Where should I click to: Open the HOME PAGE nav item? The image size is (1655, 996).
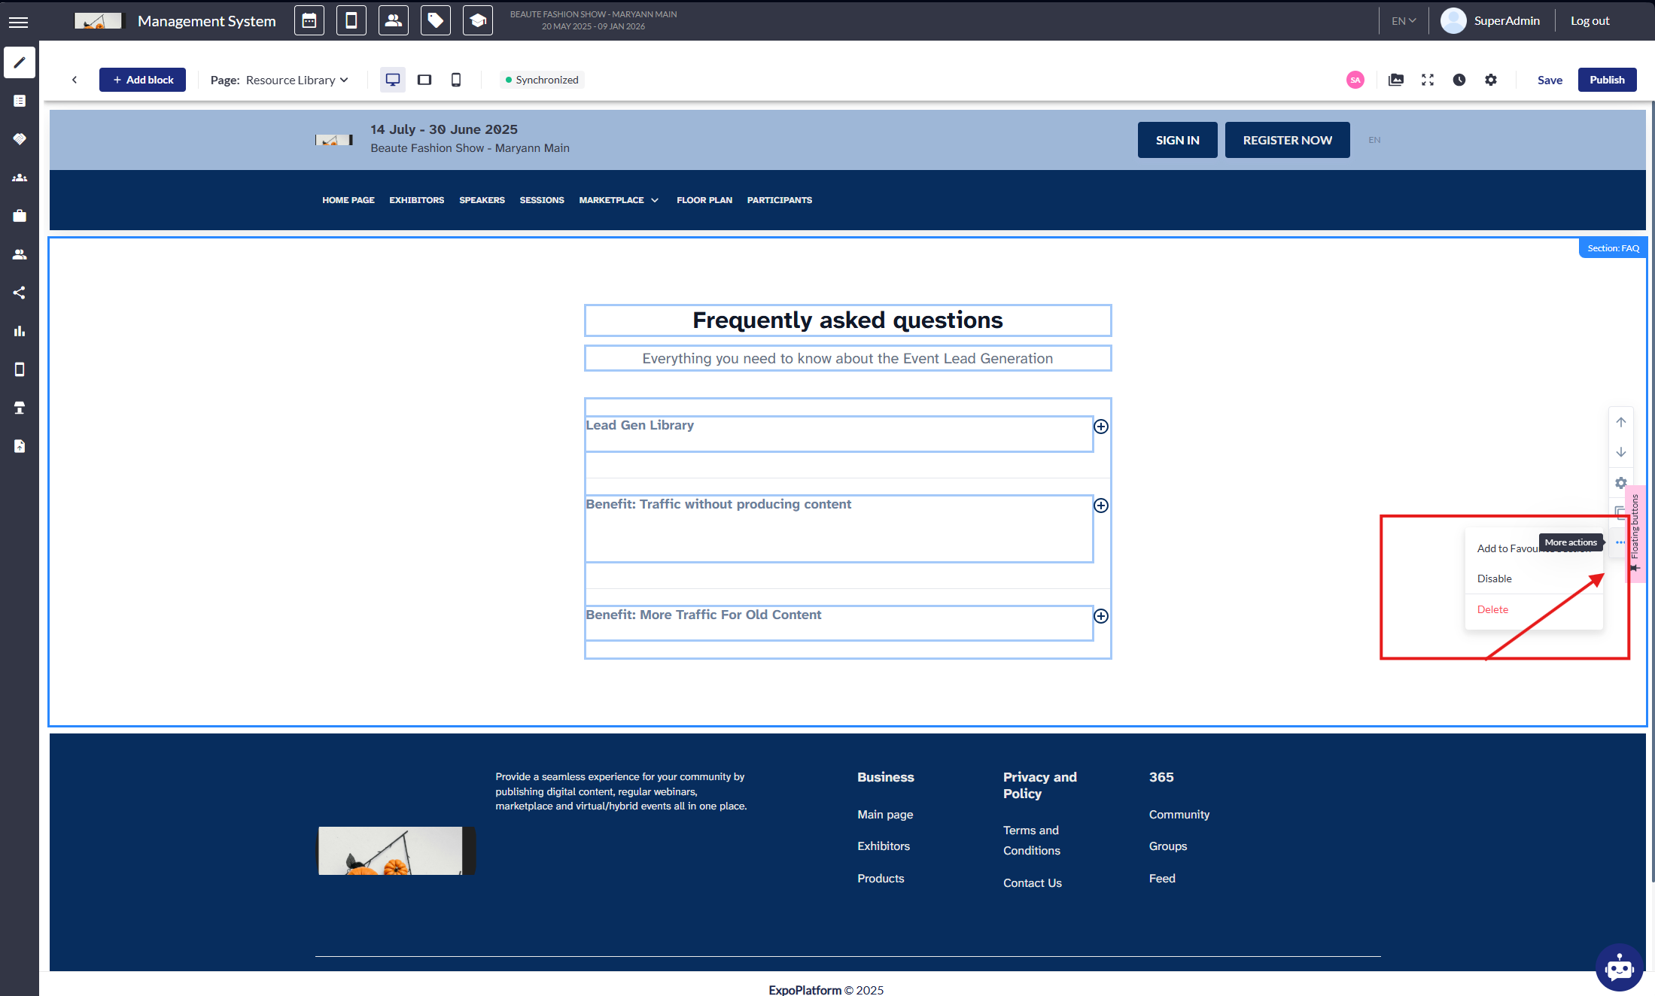click(x=348, y=200)
